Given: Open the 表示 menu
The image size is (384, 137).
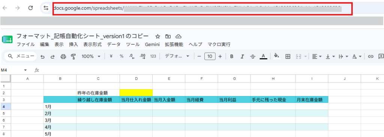Looking at the screenshot, I should pyautogui.click(x=59, y=45).
